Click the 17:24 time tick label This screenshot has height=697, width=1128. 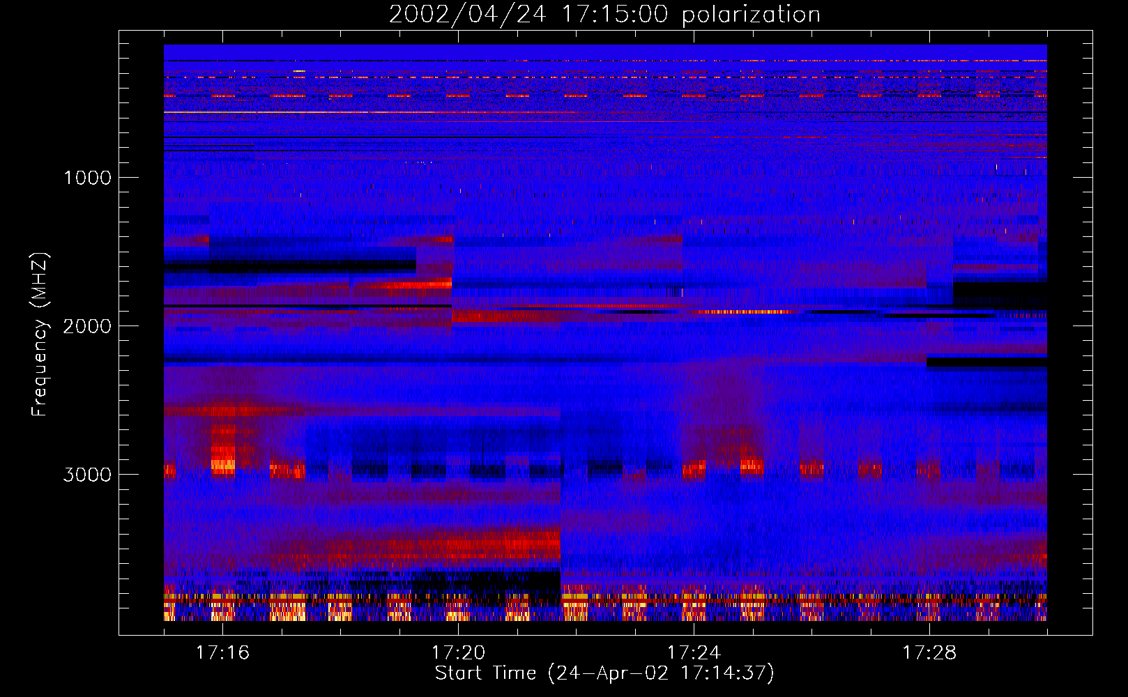click(x=694, y=653)
